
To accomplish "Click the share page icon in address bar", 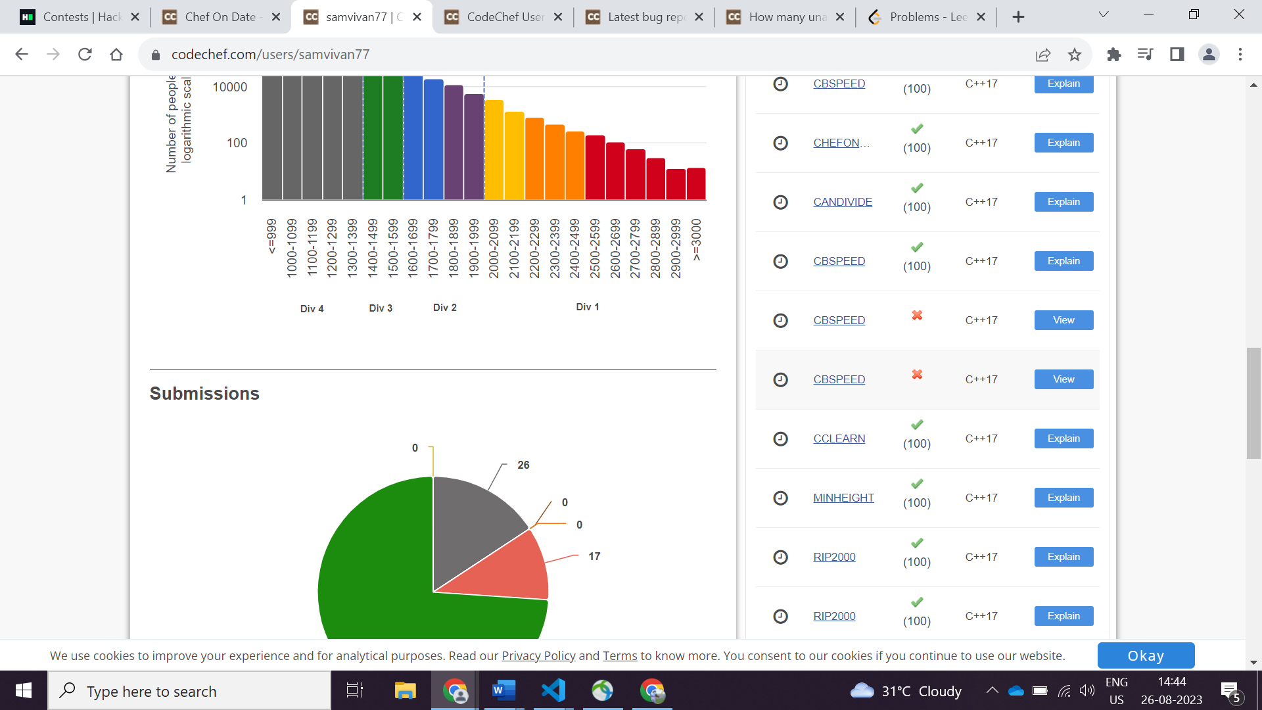I will pyautogui.click(x=1043, y=55).
